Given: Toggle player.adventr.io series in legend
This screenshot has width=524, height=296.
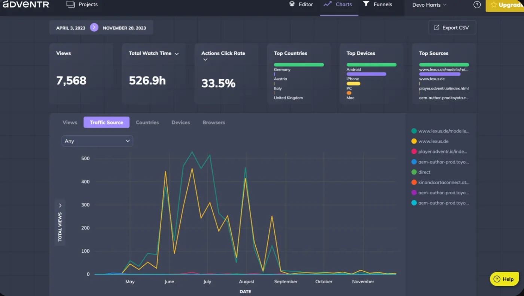Looking at the screenshot, I should pyautogui.click(x=439, y=151).
